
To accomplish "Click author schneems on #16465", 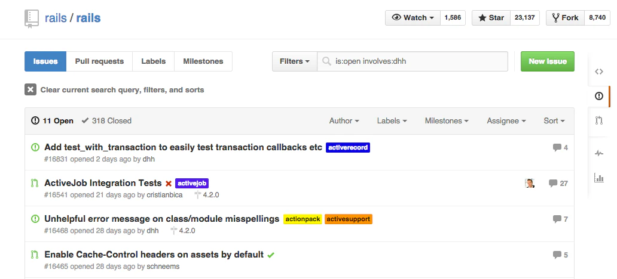I will point(163,266).
